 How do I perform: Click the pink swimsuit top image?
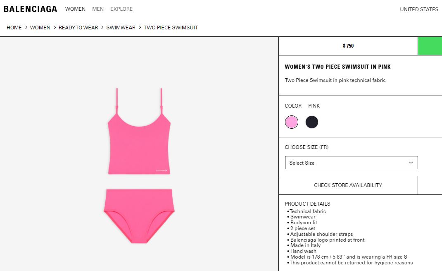point(139,131)
